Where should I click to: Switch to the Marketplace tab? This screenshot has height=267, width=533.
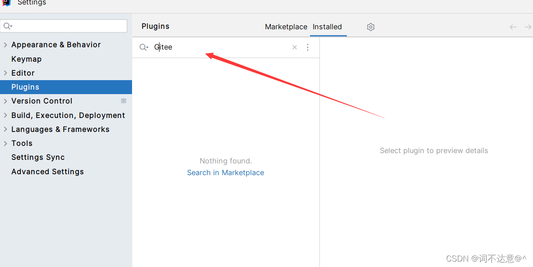pos(286,27)
